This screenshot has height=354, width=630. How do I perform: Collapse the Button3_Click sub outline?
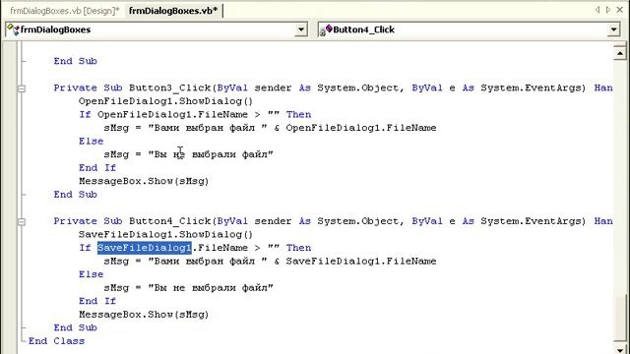click(x=22, y=88)
